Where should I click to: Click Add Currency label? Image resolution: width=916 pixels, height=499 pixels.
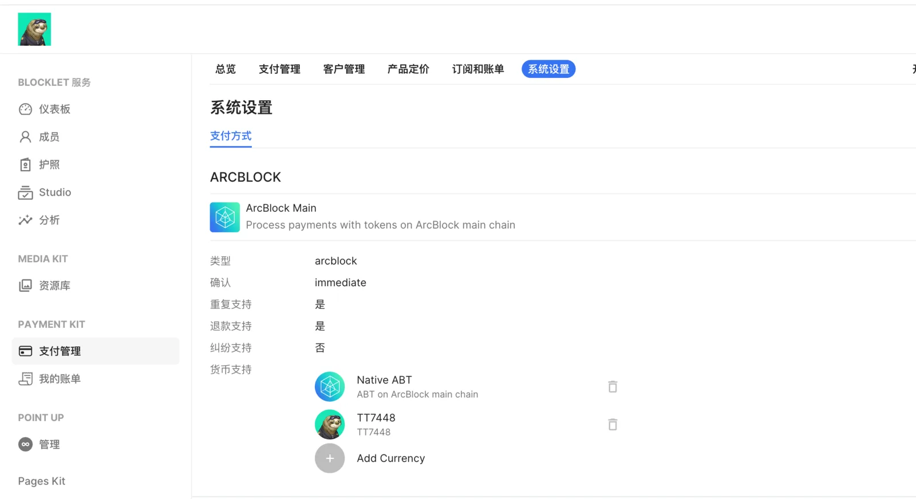coord(391,458)
